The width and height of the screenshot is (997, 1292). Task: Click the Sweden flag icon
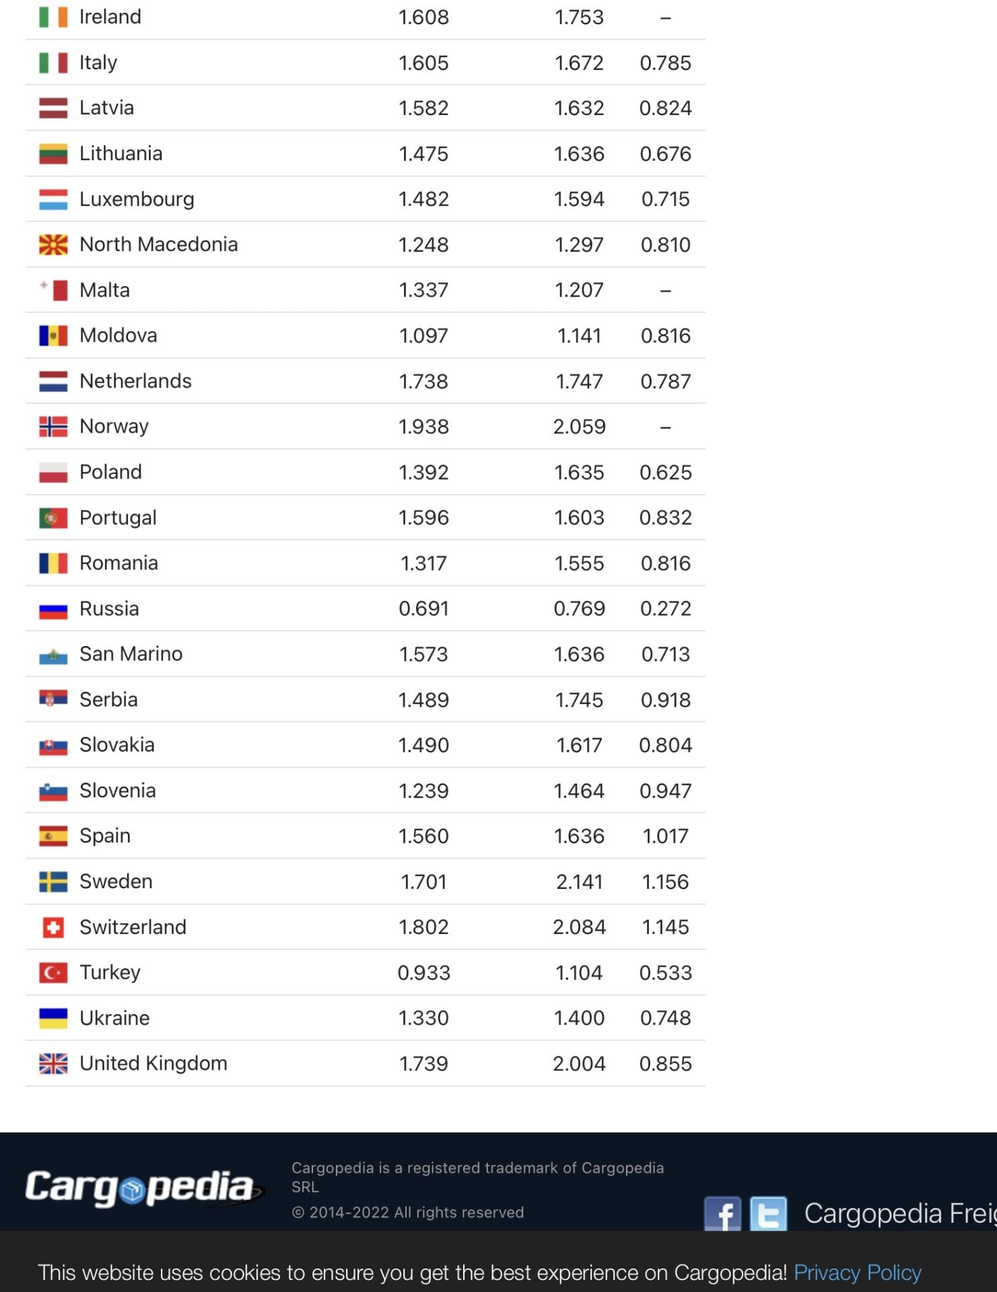click(53, 882)
